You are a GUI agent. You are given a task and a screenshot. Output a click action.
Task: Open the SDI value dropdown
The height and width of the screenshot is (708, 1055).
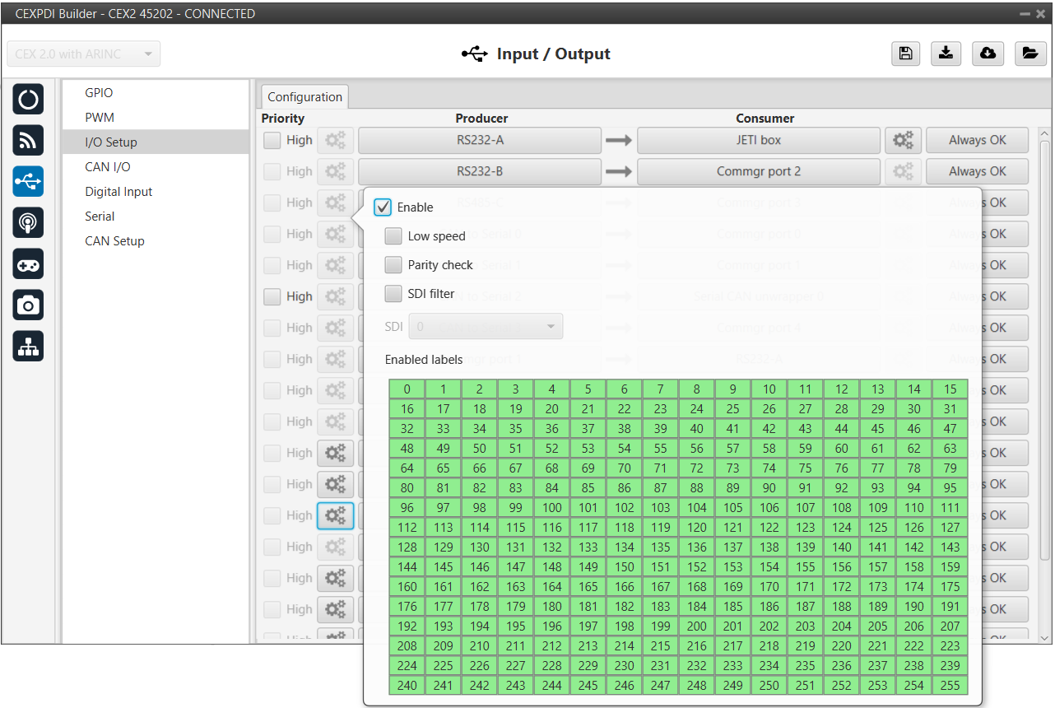(486, 327)
